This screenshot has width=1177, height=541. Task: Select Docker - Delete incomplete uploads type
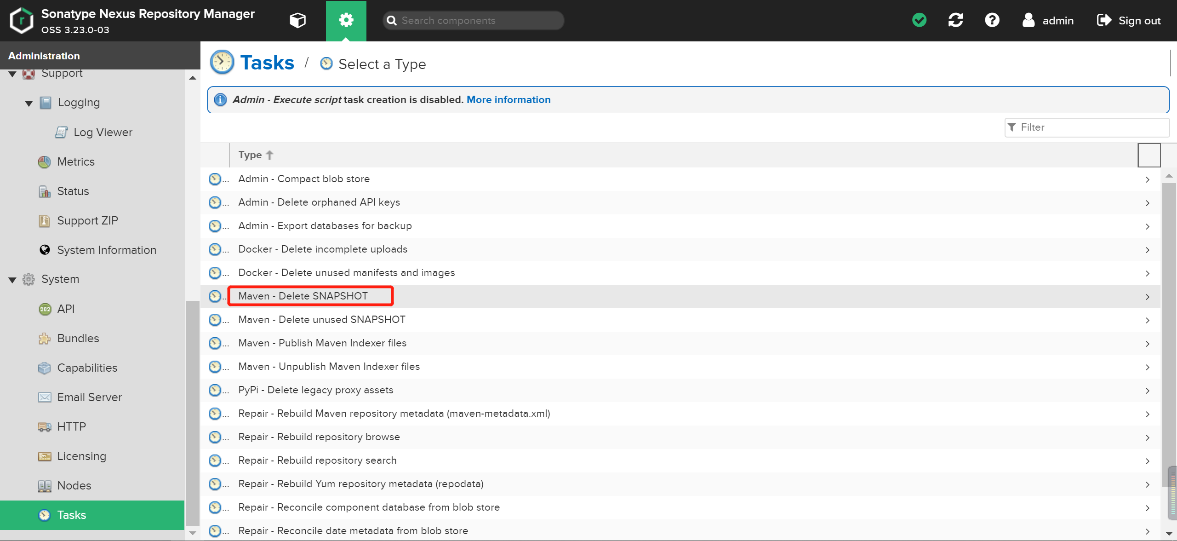click(x=322, y=249)
